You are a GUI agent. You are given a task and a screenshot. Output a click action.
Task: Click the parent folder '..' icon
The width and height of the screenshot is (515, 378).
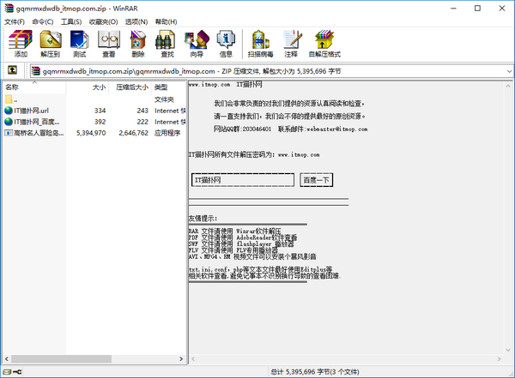click(9, 99)
